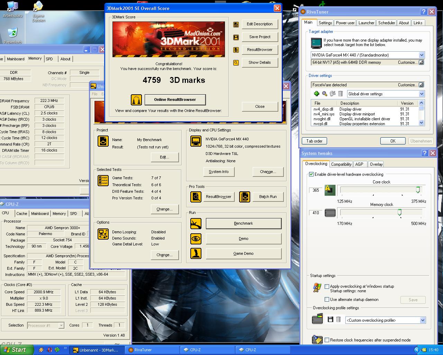The width and height of the screenshot is (443, 355).
Task: Expand the system tray arrow
Action: (x=417, y=350)
